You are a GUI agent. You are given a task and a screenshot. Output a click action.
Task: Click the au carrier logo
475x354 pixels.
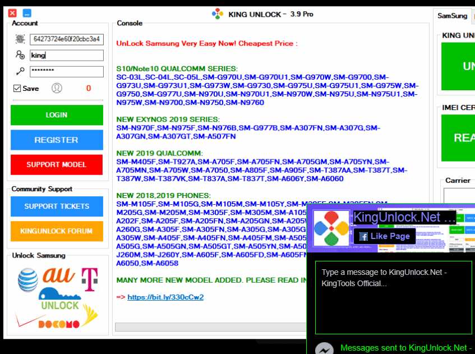click(x=58, y=275)
